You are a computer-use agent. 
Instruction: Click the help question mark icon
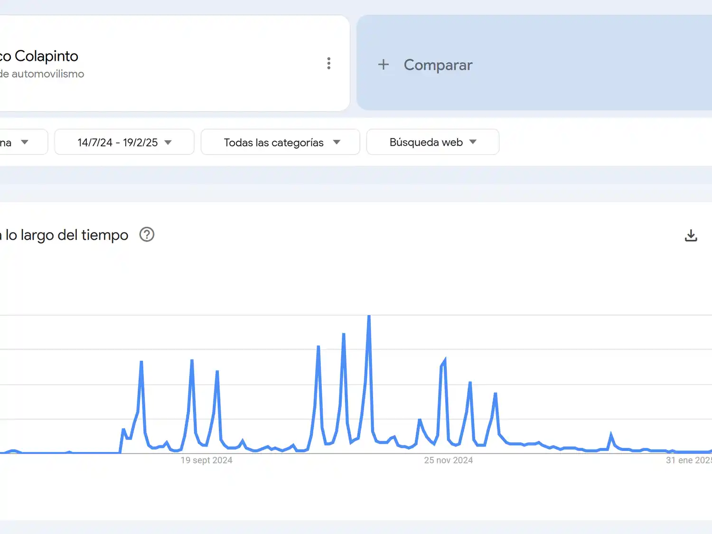(x=147, y=234)
